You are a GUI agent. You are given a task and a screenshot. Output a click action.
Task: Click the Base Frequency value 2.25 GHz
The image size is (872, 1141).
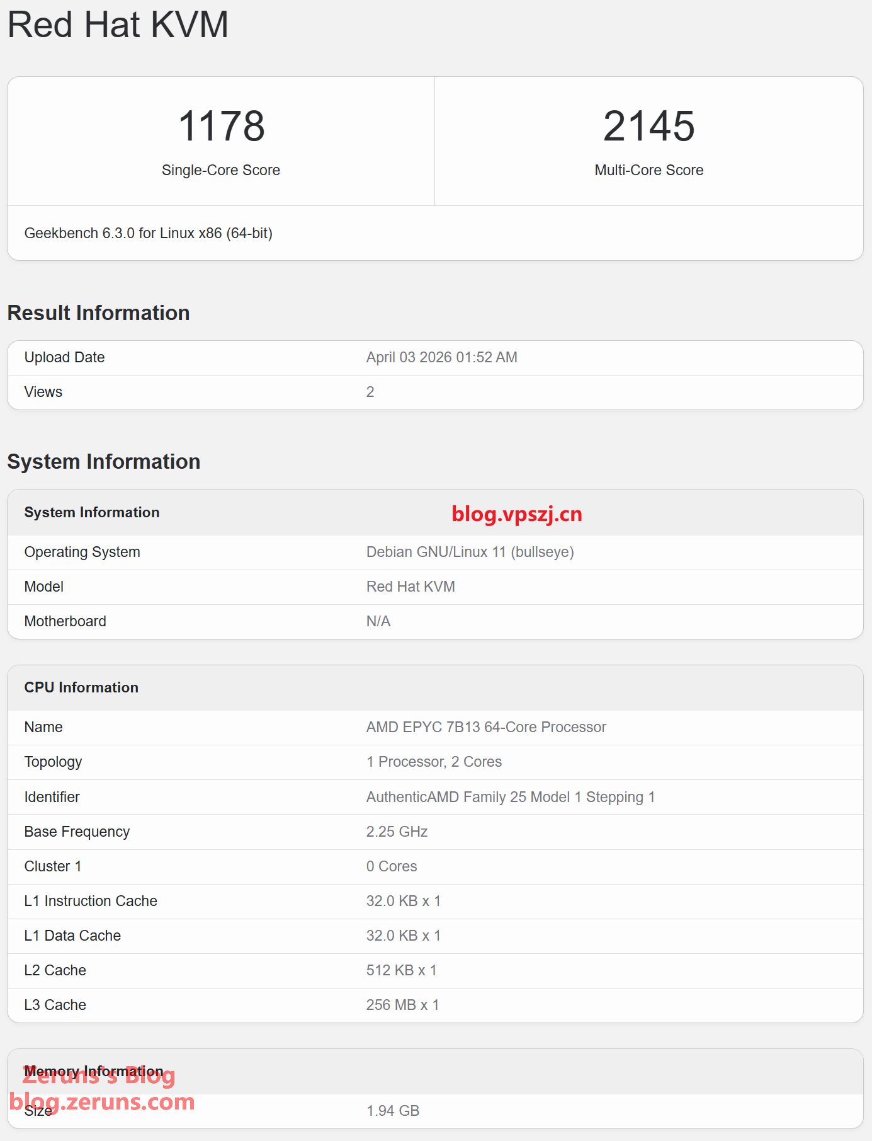tap(397, 832)
